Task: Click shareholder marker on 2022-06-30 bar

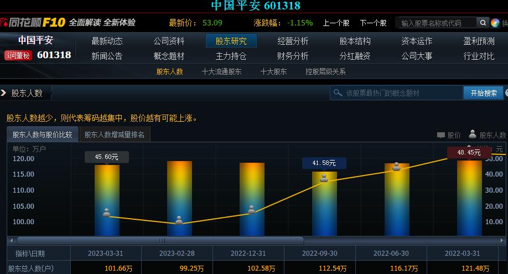Action: [x=396, y=167]
